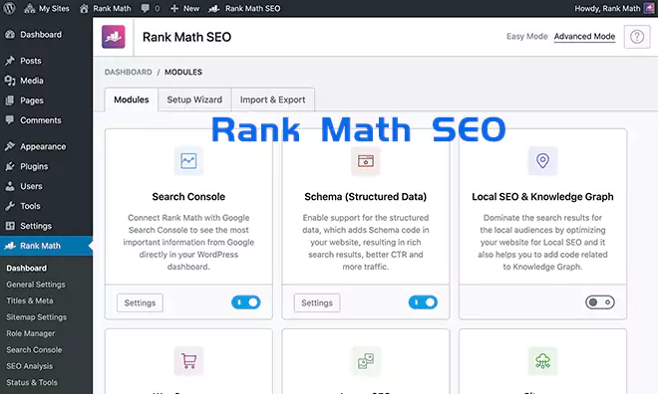
Task: Click the Schema (Structured Data) card title
Action: [x=366, y=197]
